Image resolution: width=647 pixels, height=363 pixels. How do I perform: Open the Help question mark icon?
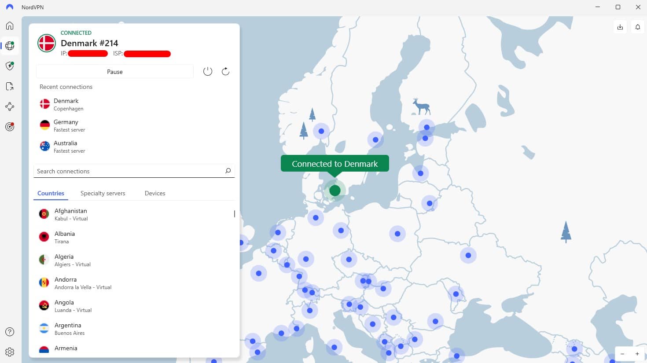click(10, 332)
